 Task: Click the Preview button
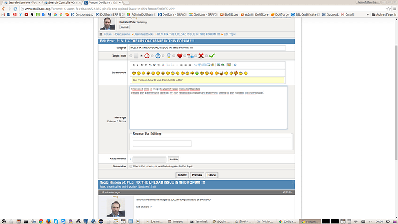pos(197,175)
